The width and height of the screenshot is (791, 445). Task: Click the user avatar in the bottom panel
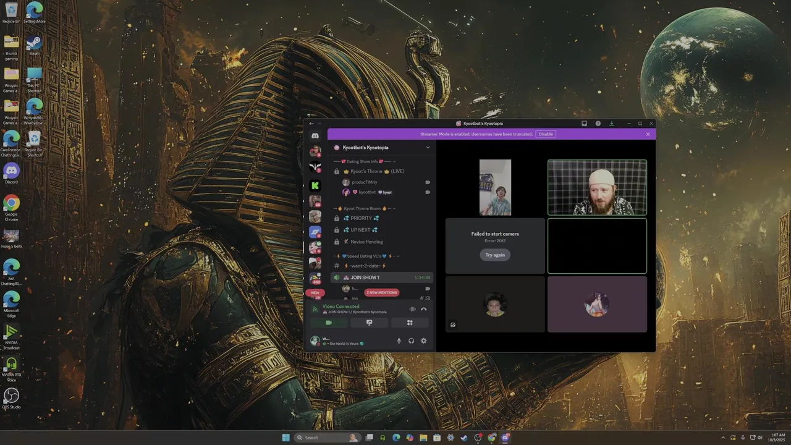point(315,341)
